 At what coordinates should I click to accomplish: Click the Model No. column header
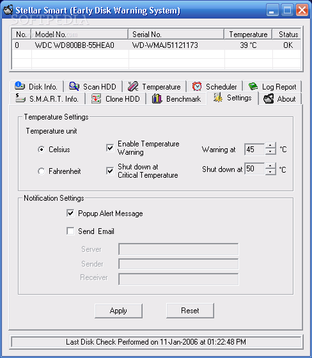pyautogui.click(x=79, y=35)
